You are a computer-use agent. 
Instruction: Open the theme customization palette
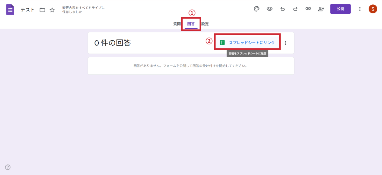click(x=257, y=9)
